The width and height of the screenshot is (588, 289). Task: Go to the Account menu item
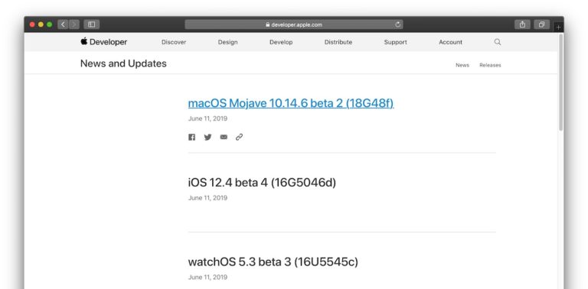pos(450,42)
